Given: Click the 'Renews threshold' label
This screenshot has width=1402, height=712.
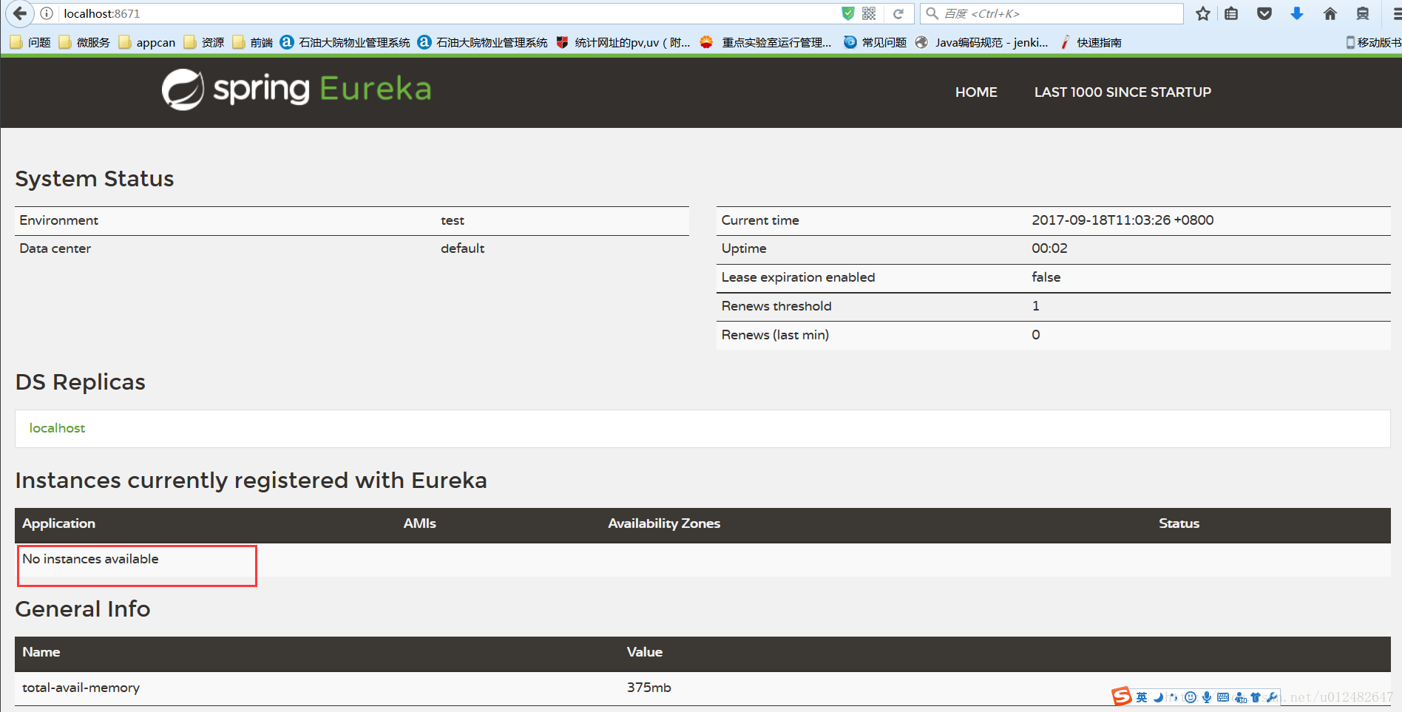Looking at the screenshot, I should tap(776, 306).
